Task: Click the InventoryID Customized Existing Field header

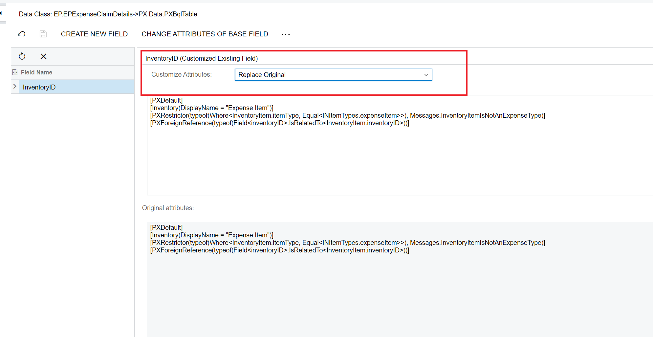Action: coord(202,58)
